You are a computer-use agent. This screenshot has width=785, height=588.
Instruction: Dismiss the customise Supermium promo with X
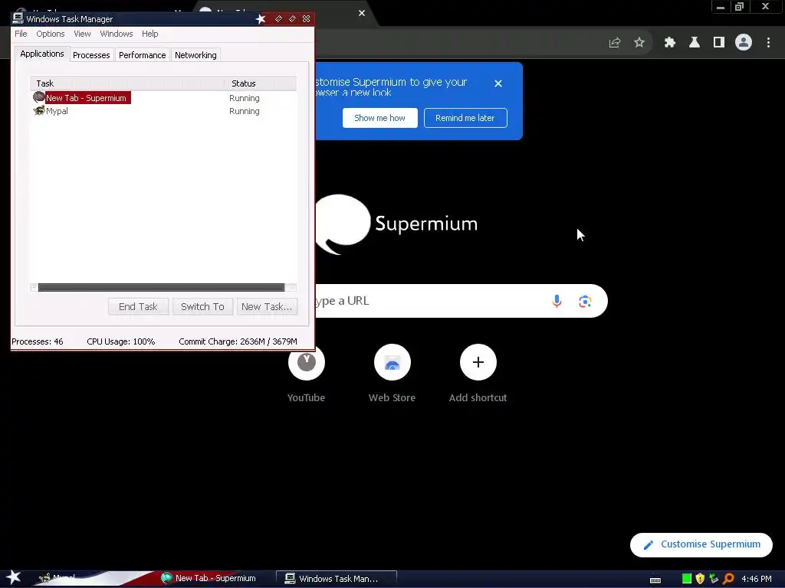(498, 83)
